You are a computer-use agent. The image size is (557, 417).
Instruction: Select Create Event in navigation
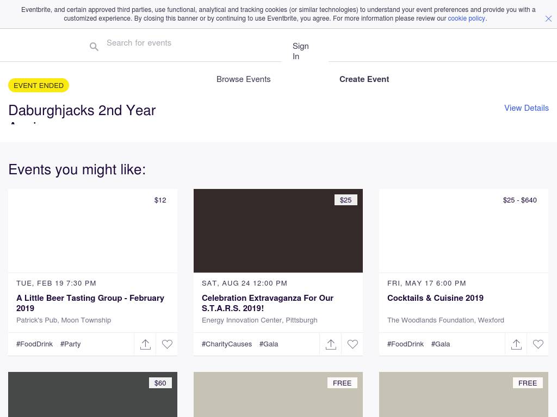point(364,79)
